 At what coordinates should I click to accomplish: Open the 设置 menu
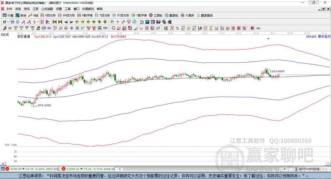[x=59, y=9]
